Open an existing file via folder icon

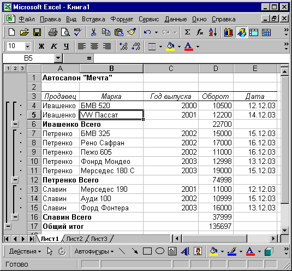[25, 32]
